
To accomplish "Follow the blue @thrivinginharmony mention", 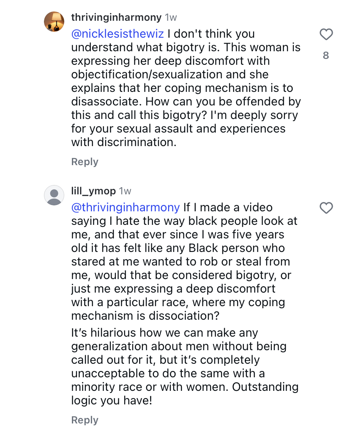I will [126, 207].
